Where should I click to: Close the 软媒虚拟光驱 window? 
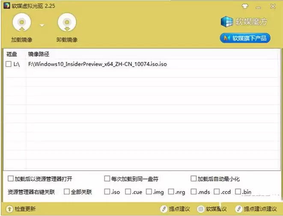[273, 6]
